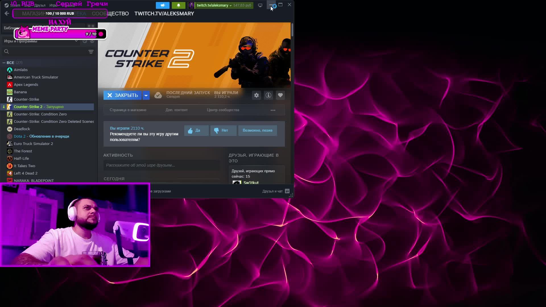This screenshot has width=546, height=307.
Task: Click the advanced filter icon in library search
Action: pos(91,52)
